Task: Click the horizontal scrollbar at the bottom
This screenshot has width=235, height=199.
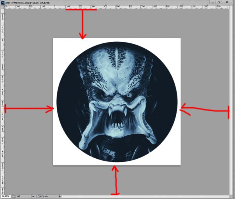Action: tap(145, 196)
